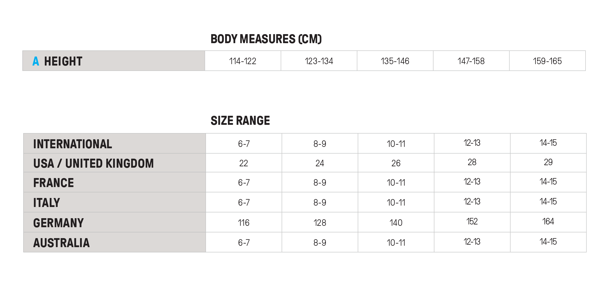Select the 135-146 height cell

[395, 61]
